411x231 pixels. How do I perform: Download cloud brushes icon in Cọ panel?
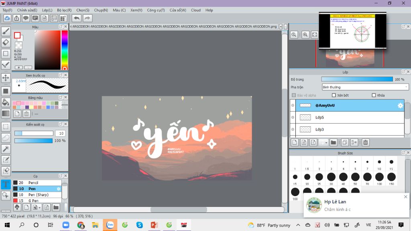click(17, 207)
